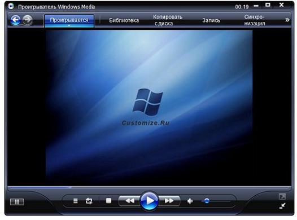This screenshot has width=297, height=220.
Task: Expand the Проигрывается tab dropdown arrow
Action: click(69, 25)
